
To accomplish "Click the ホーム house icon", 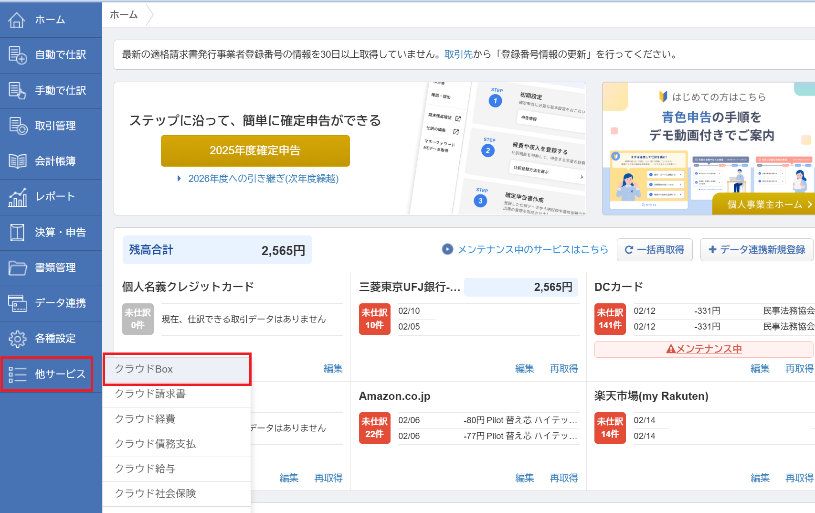I will pyautogui.click(x=17, y=20).
